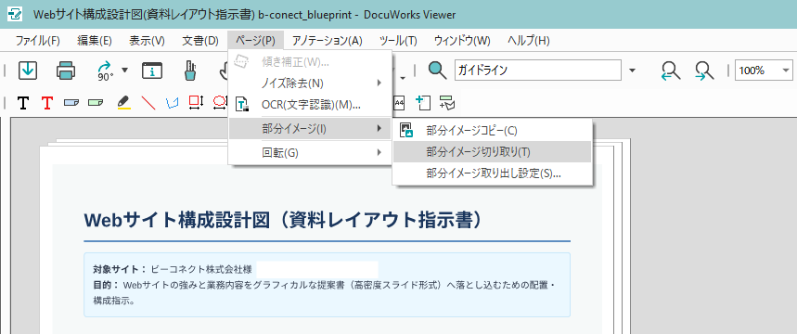Click the pen stand stationery icon
The height and width of the screenshot is (334, 797).
(x=190, y=71)
